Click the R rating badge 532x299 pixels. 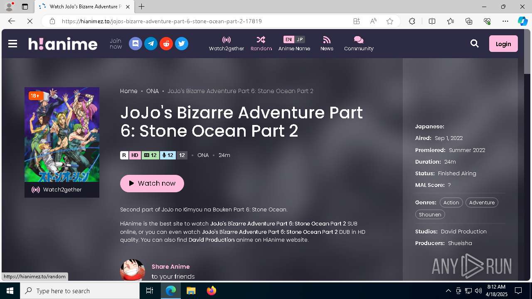[124, 155]
